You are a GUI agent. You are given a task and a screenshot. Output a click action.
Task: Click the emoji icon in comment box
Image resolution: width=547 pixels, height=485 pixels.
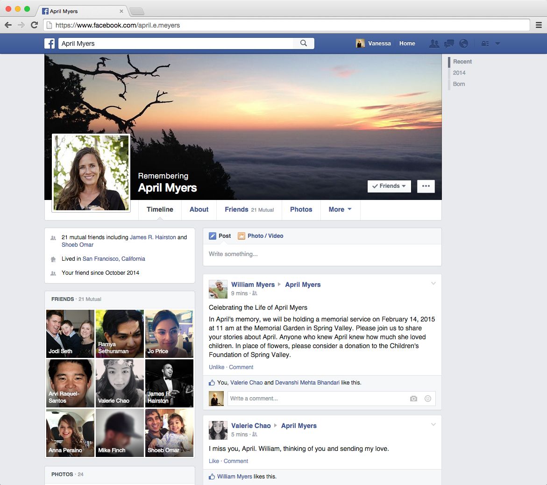(x=427, y=399)
